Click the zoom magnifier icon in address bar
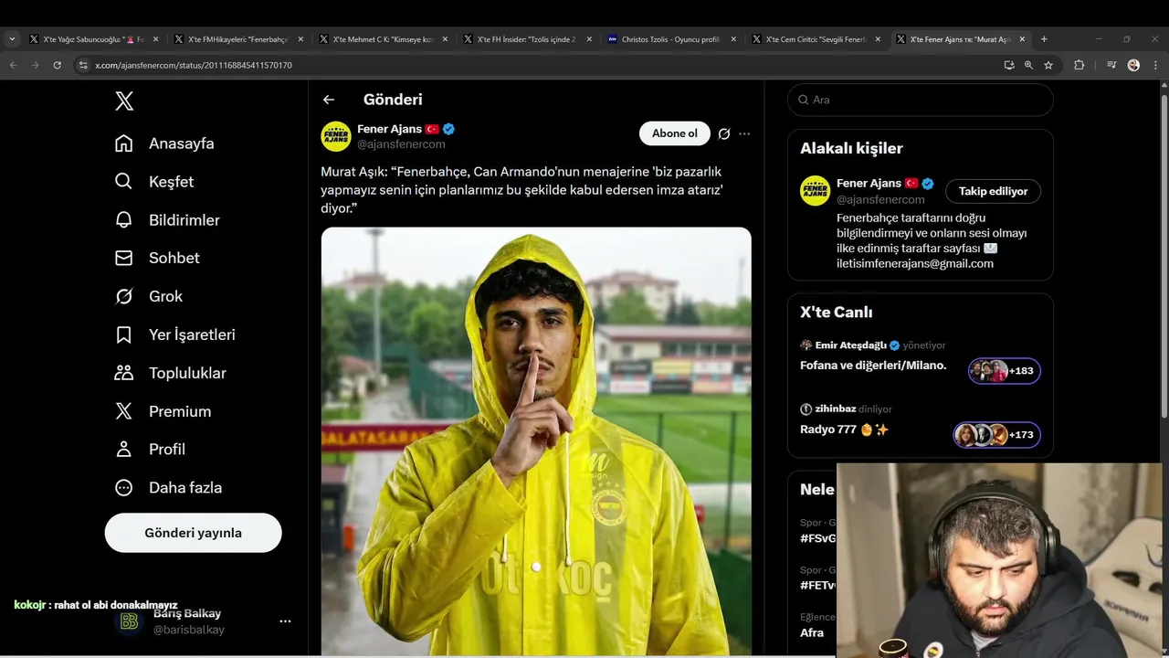 (x=1028, y=65)
